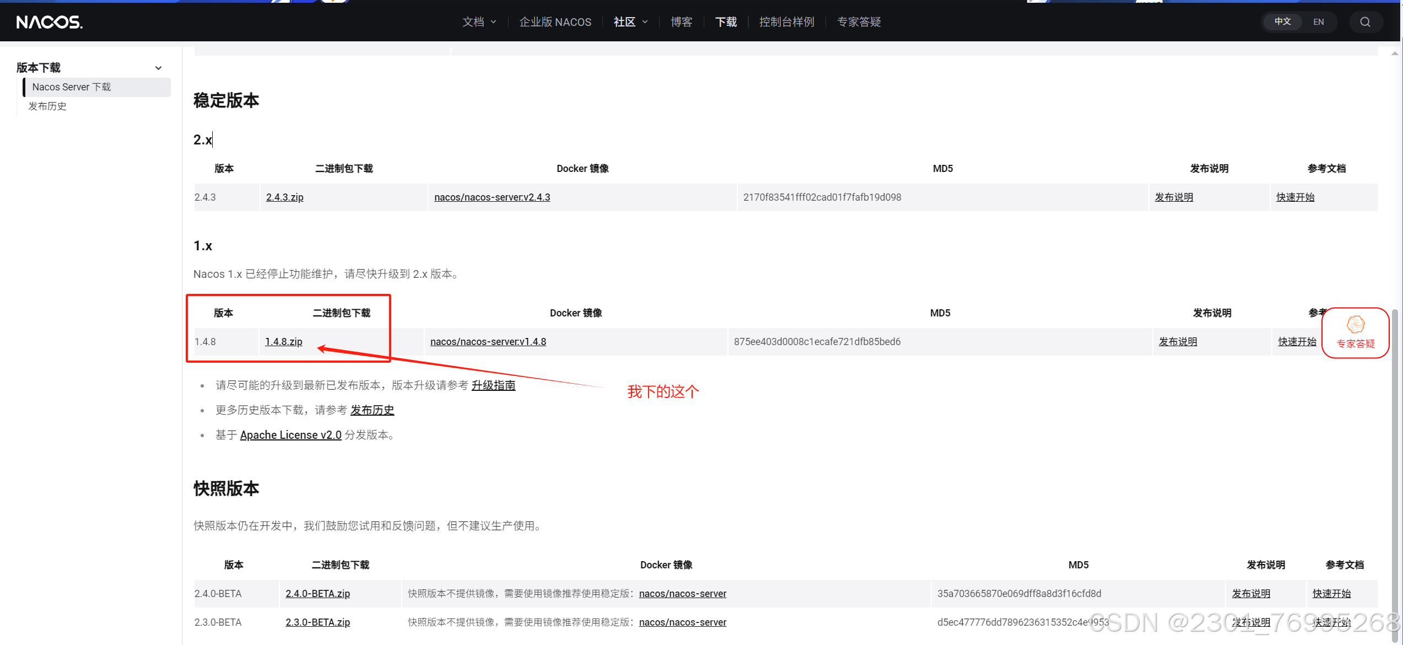Image resolution: width=1403 pixels, height=645 pixels.
Task: Select Nacos Server 下载 in sidebar
Action: click(97, 87)
